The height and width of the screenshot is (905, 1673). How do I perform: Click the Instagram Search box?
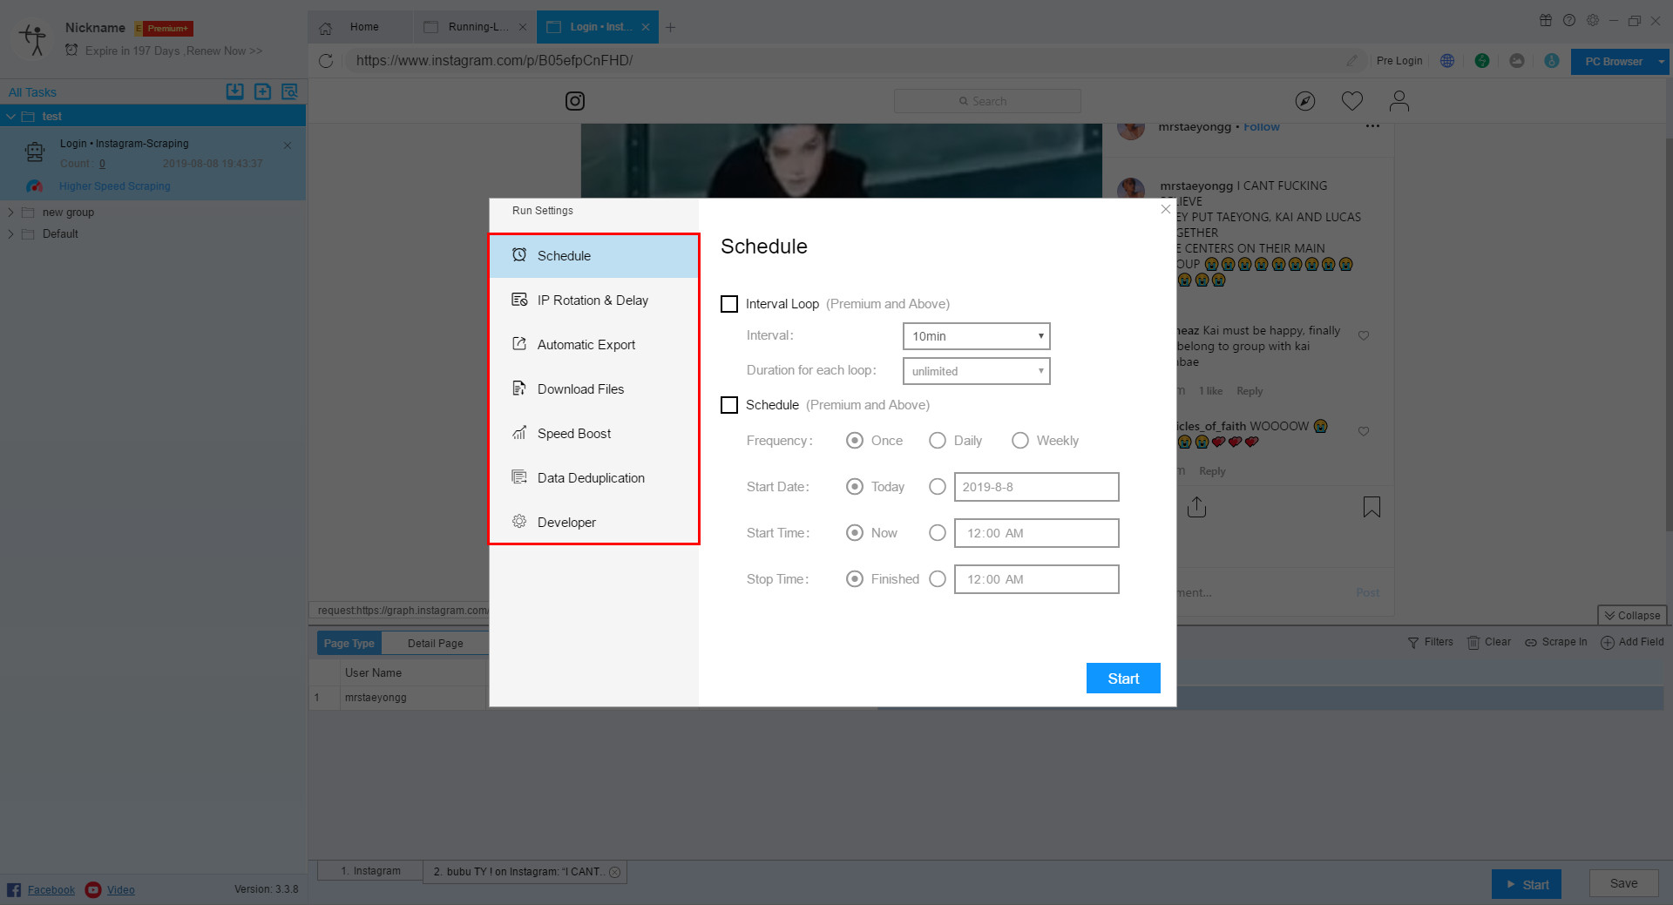pos(987,101)
